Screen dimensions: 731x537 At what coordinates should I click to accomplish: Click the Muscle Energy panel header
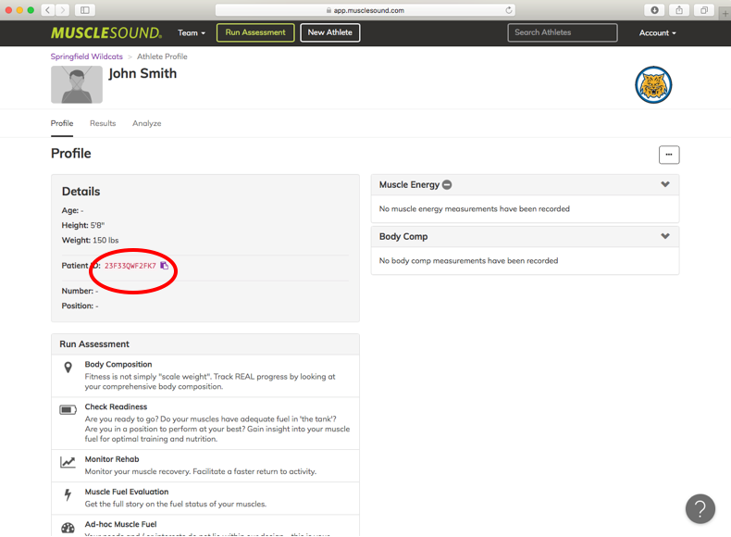(x=525, y=185)
